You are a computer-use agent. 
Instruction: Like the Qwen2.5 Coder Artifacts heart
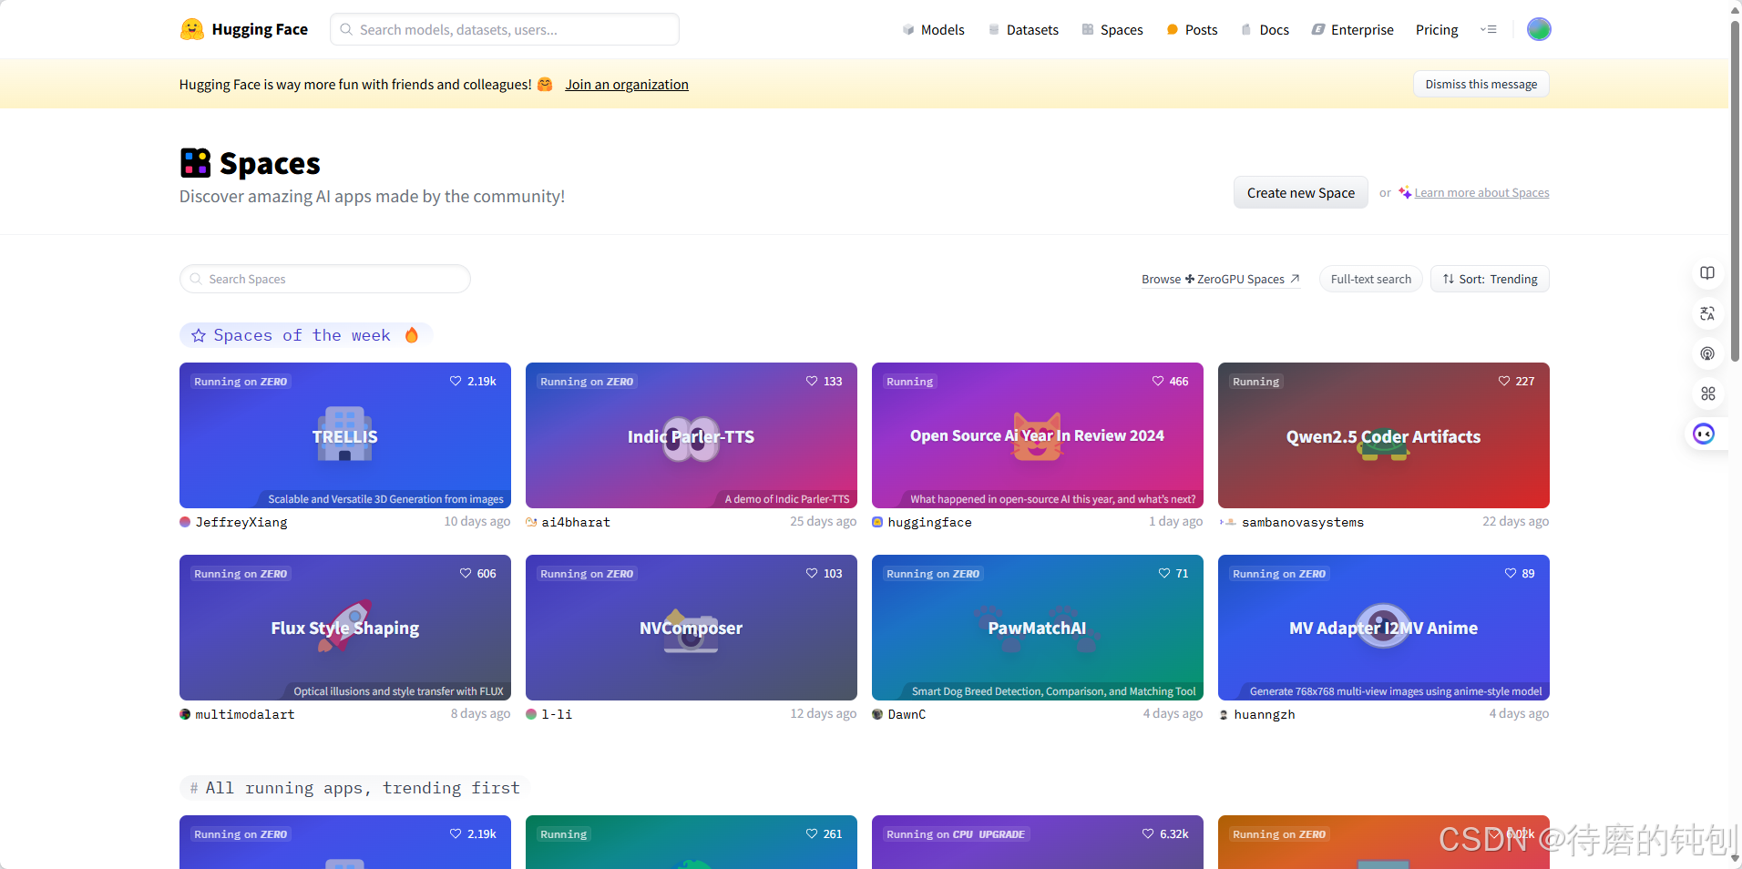1504,382
